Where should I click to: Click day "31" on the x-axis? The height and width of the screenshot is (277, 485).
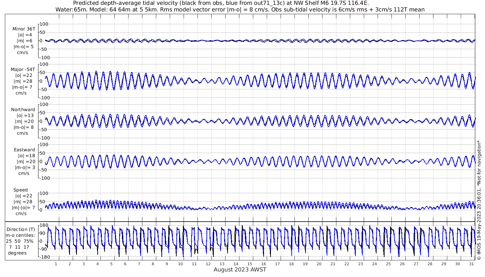coord(471,264)
